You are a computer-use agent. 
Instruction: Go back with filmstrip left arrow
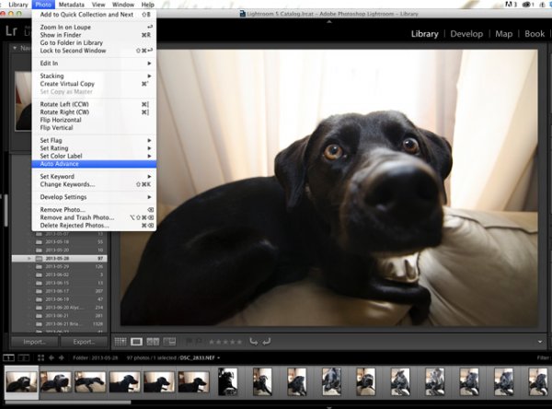tap(52, 357)
